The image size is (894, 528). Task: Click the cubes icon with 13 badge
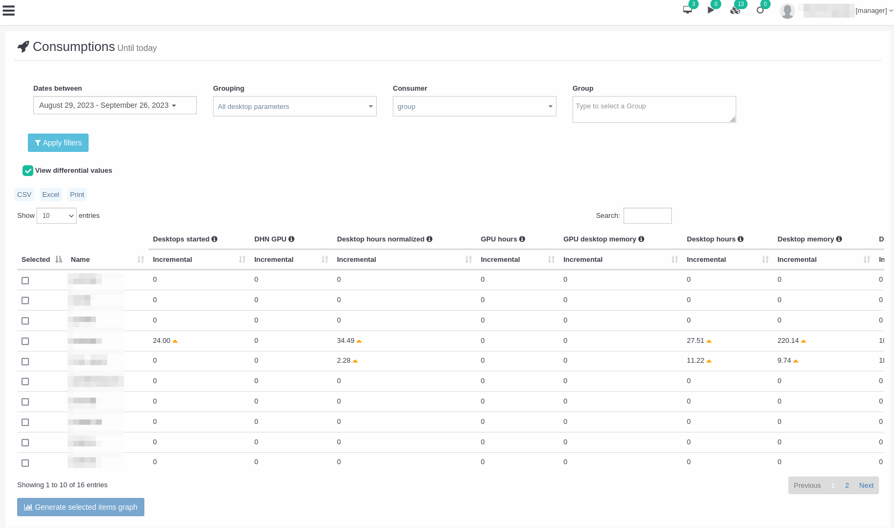point(735,10)
